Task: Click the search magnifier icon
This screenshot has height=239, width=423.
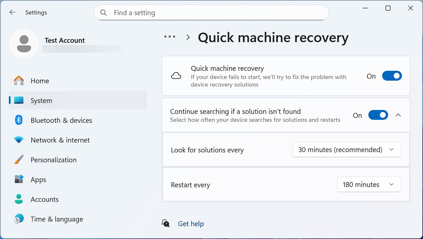Action: 103,13
